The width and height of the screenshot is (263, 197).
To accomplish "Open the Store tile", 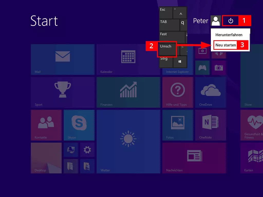I will point(252,76).
